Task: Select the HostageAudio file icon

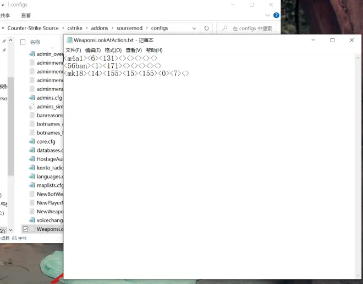Action: (32, 159)
